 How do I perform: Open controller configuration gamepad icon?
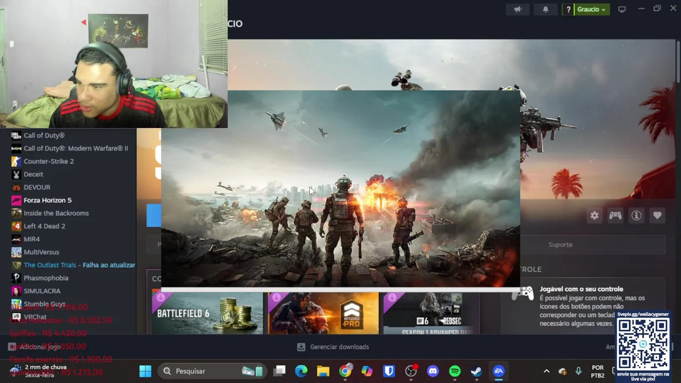coord(615,215)
